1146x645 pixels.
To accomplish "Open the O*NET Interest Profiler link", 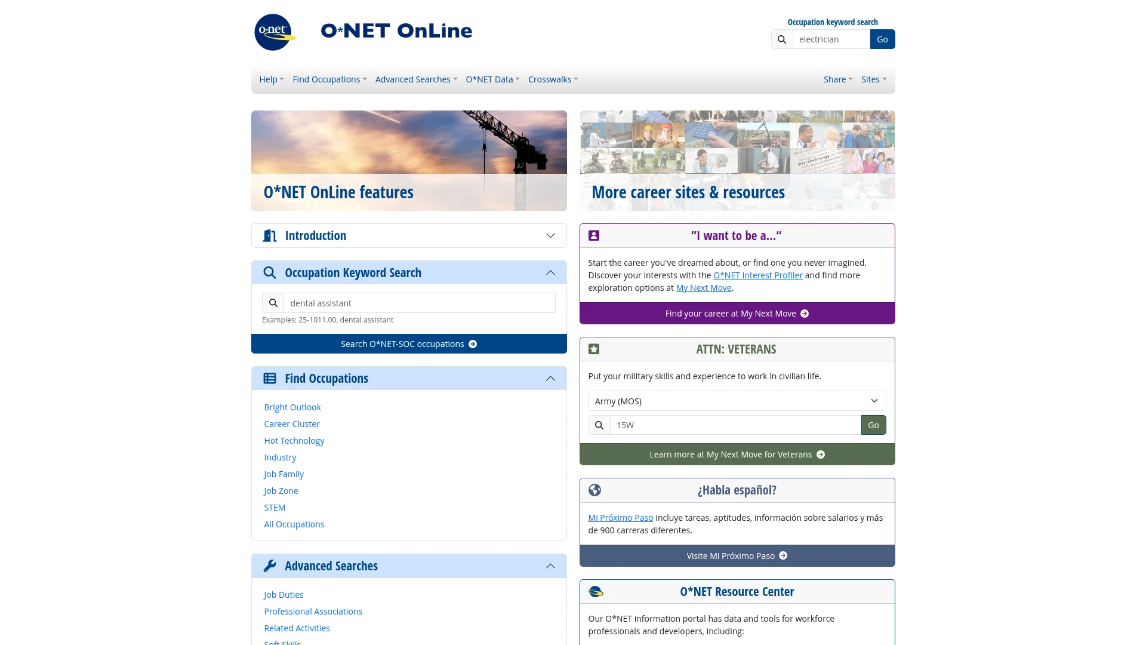I will (x=757, y=275).
